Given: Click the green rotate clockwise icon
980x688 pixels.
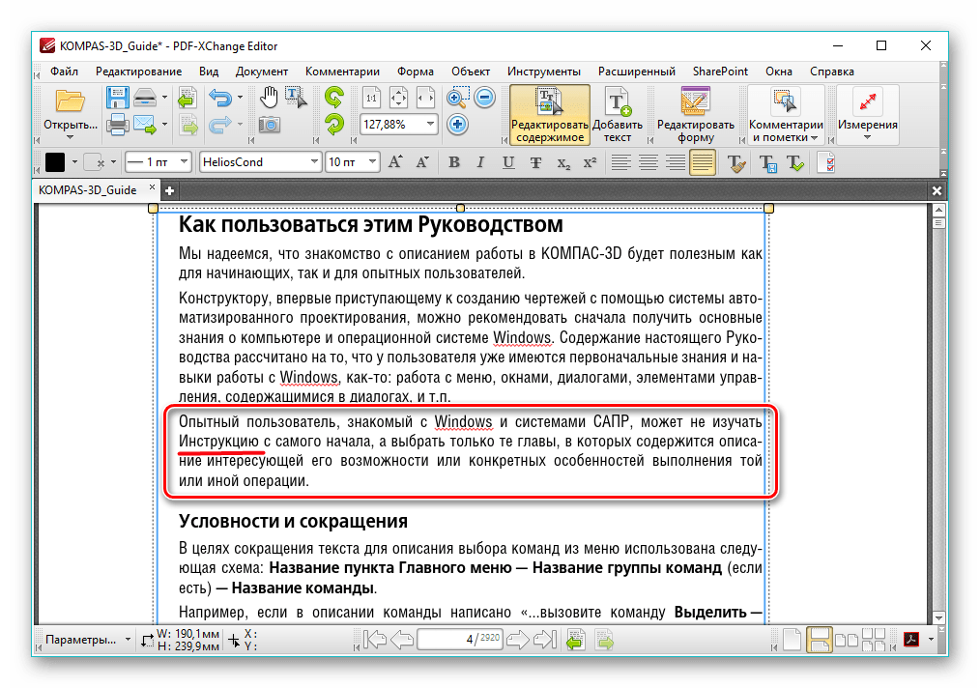Looking at the screenshot, I should (x=335, y=98).
